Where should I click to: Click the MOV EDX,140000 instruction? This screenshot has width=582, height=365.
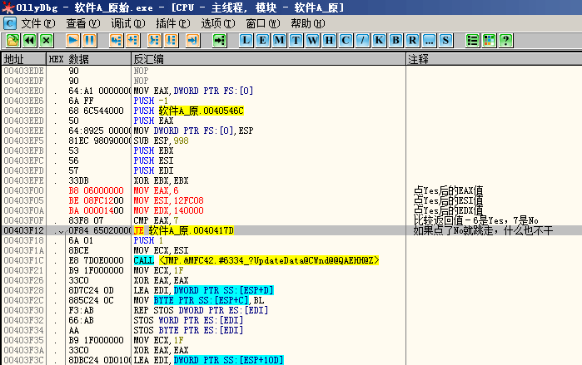pos(168,210)
